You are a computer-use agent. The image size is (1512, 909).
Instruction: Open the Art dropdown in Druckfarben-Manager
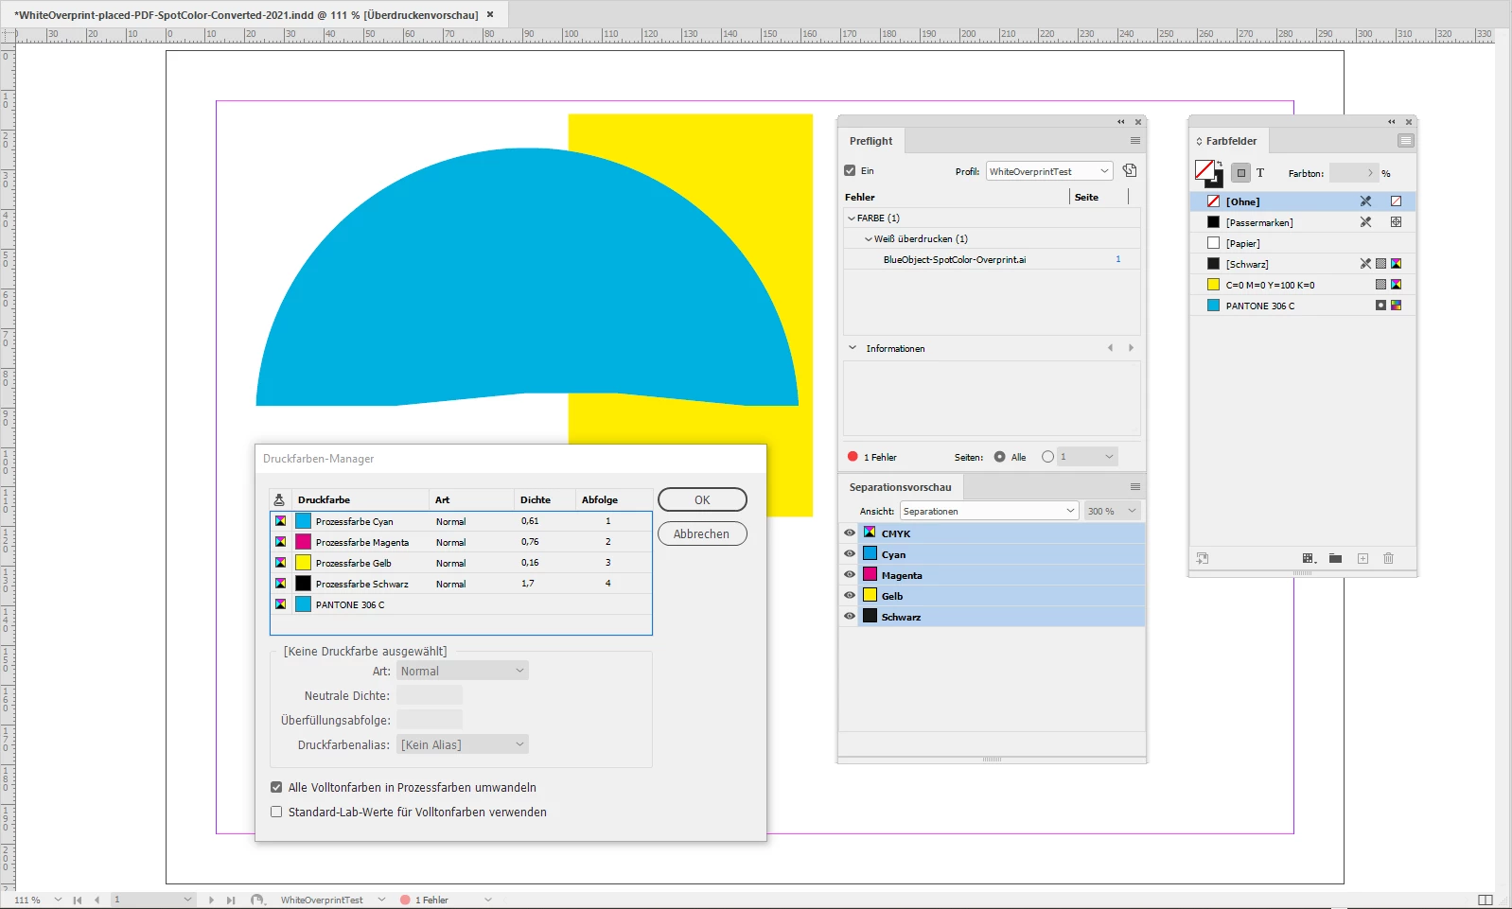click(x=462, y=671)
